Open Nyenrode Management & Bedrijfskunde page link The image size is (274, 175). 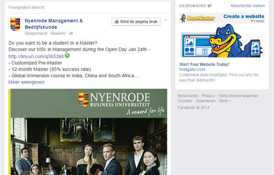54,24
